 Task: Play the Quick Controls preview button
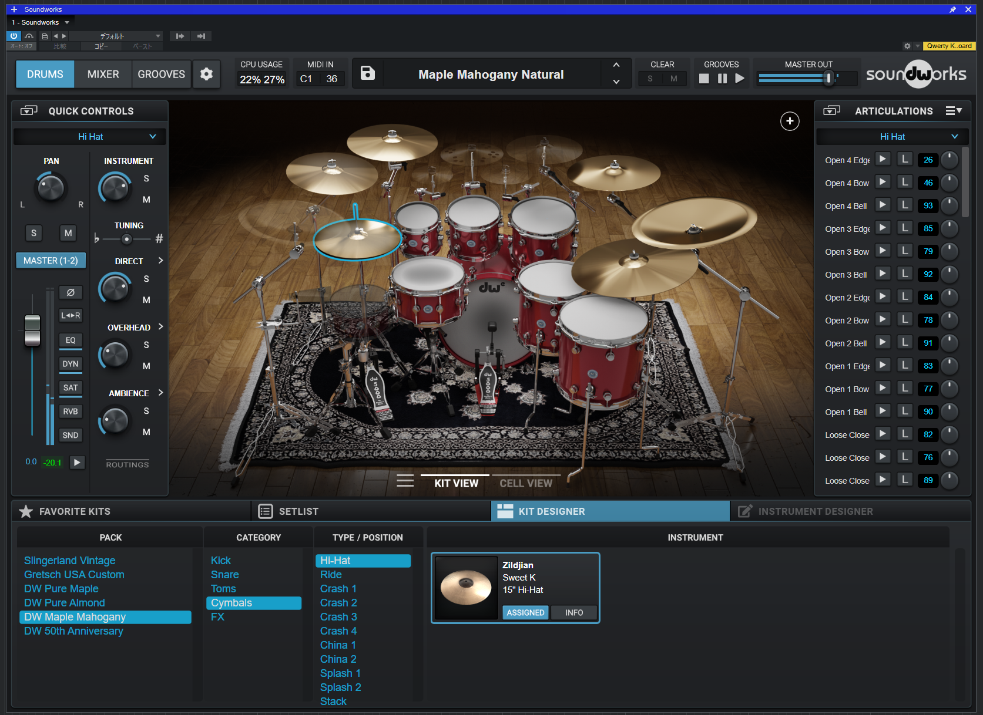(77, 462)
